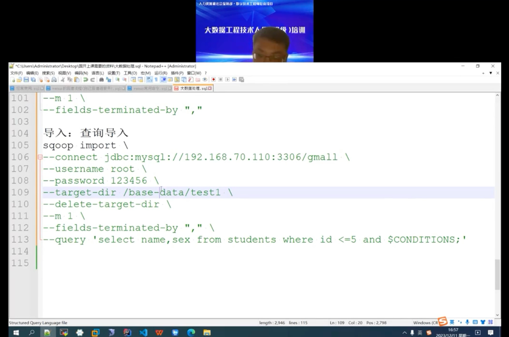Click the Zoom In toolbar icon
The image size is (509, 337).
[117, 80]
